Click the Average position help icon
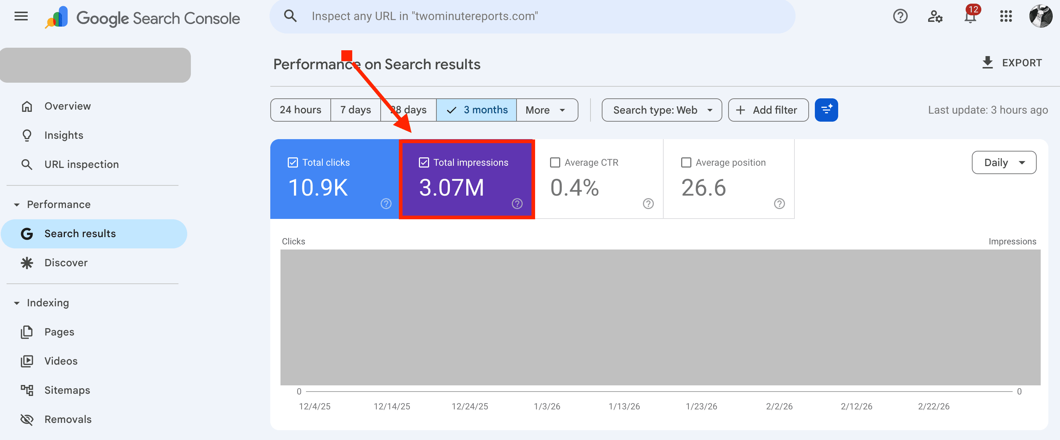Viewport: 1060px width, 440px height. tap(779, 204)
